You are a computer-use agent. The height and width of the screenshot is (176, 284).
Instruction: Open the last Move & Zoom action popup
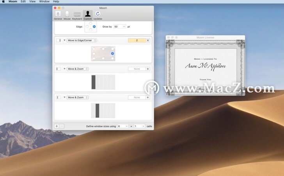pos(78,97)
